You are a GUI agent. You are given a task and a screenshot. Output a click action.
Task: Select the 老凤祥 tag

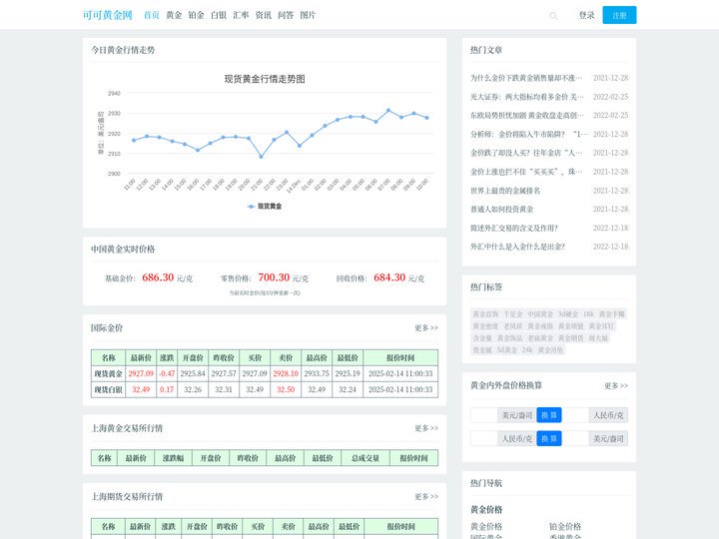[x=513, y=326]
